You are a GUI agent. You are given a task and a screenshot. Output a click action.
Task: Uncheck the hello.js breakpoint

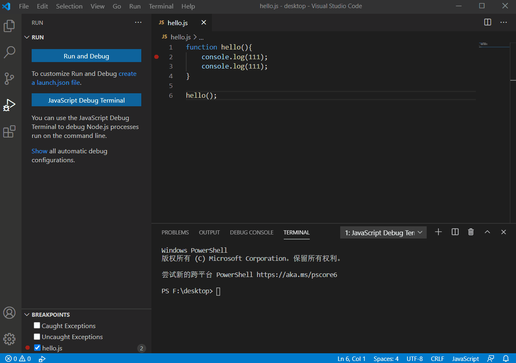37,348
